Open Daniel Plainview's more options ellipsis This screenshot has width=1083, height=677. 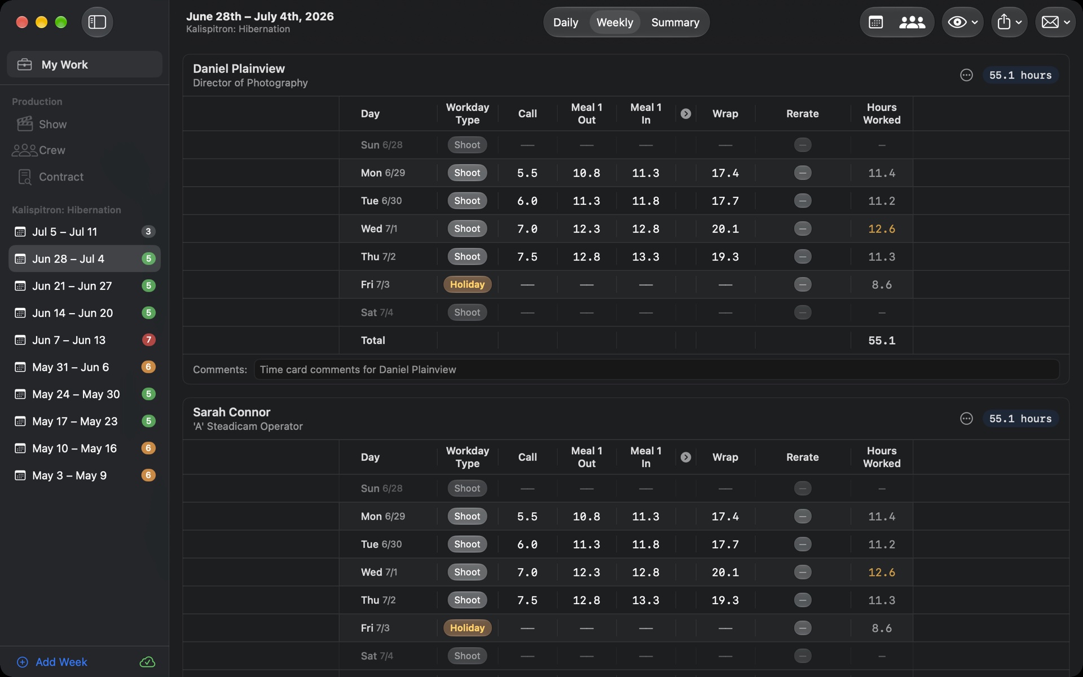[x=966, y=75]
